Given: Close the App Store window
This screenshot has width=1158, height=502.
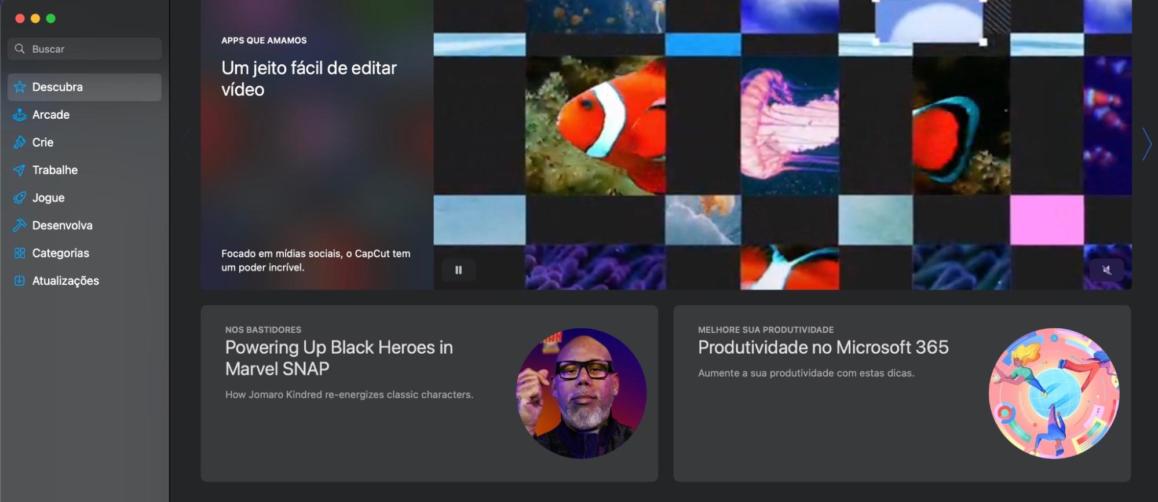Looking at the screenshot, I should point(20,19).
